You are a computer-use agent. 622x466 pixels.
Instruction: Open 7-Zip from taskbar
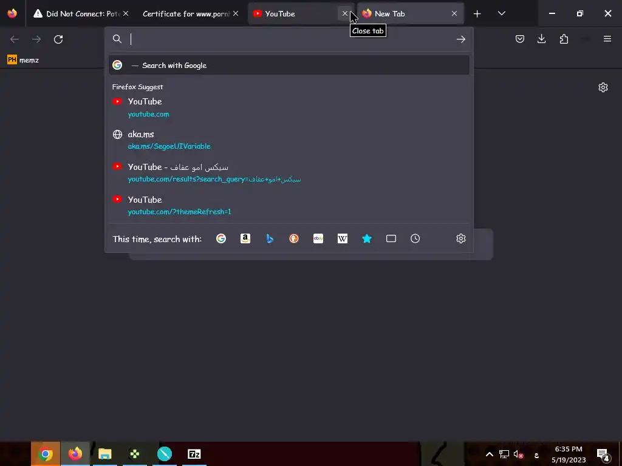click(x=194, y=454)
